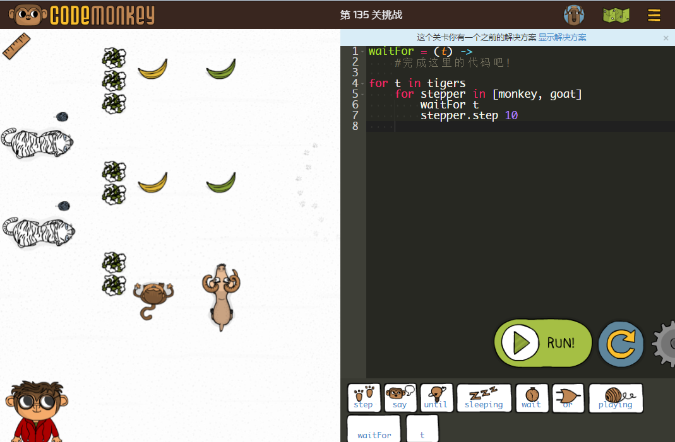This screenshot has width=675, height=442.
Task: Click the 第 135 关挑战 level title
Action: (371, 15)
